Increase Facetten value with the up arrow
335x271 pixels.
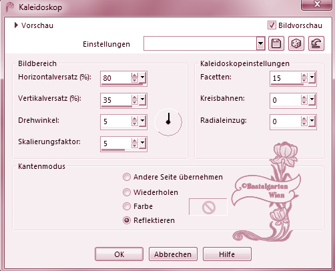(304, 75)
